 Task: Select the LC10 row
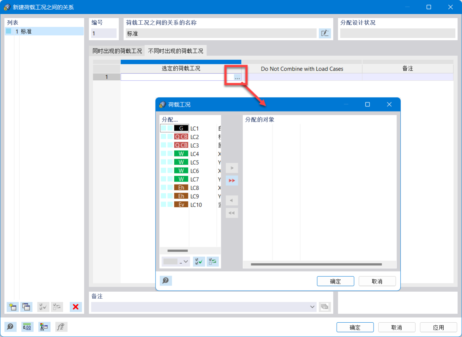click(190, 205)
